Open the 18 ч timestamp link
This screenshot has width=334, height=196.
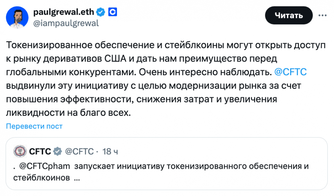tap(110, 151)
